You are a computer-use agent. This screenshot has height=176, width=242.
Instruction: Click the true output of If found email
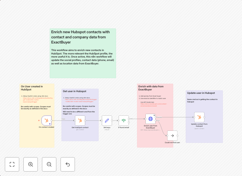coord(129,119)
